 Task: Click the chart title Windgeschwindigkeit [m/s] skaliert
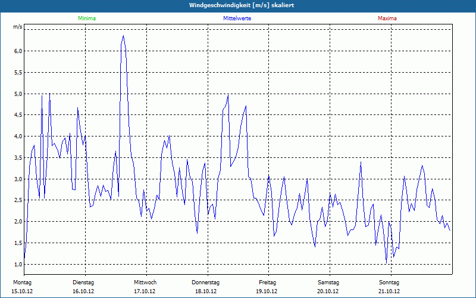[x=242, y=5]
